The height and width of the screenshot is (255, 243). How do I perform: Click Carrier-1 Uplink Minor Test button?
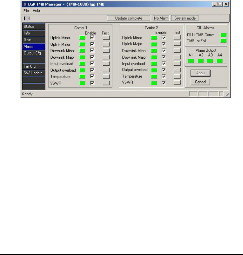pos(106,37)
